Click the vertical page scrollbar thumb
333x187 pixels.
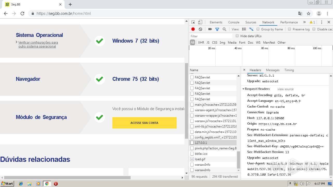pos(186,101)
